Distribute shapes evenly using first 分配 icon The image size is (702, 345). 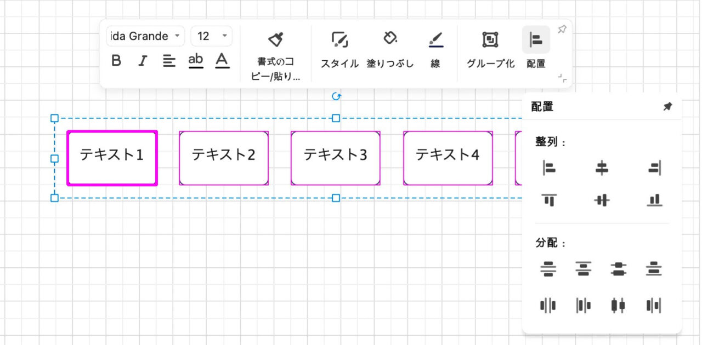(549, 269)
